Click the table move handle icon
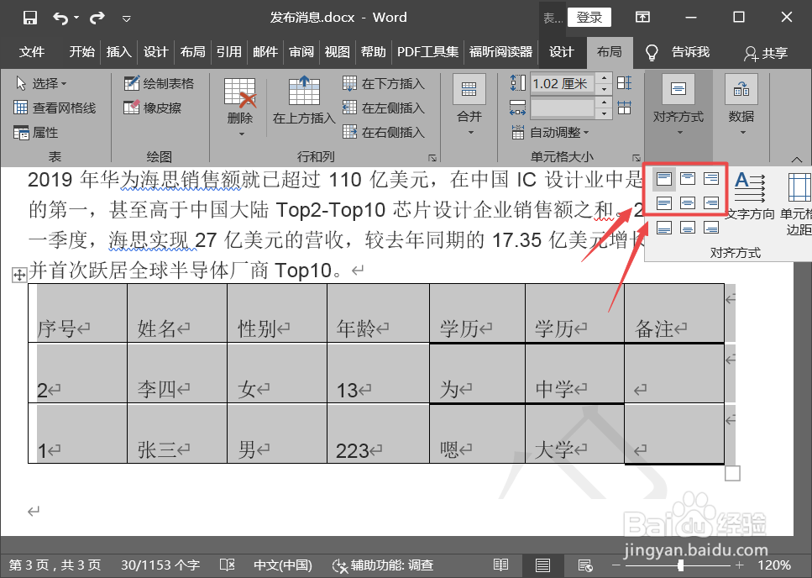This screenshot has height=578, width=812. coord(19,275)
